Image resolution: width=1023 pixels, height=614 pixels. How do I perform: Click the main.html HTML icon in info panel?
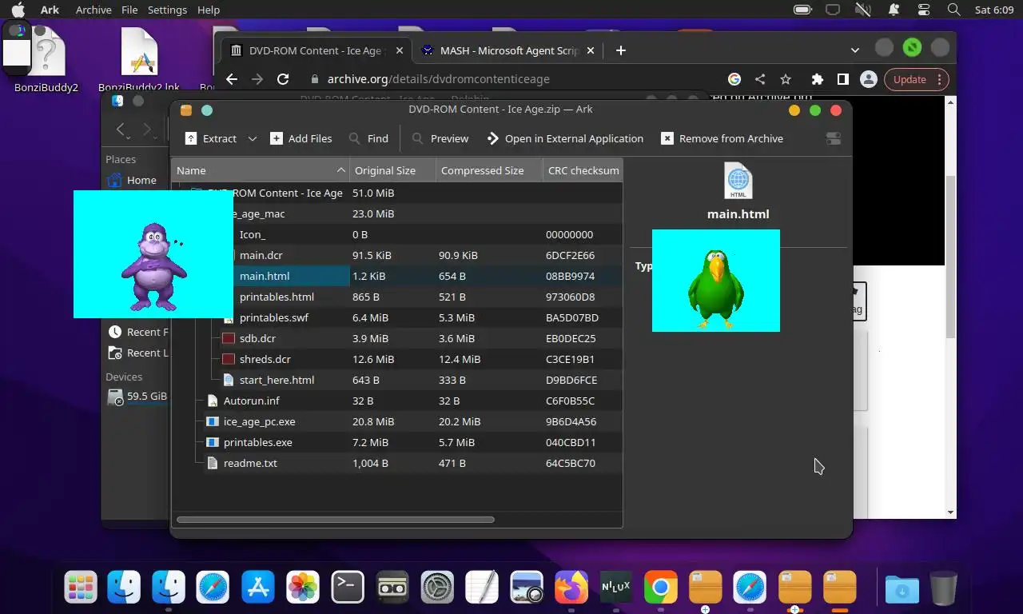click(738, 181)
